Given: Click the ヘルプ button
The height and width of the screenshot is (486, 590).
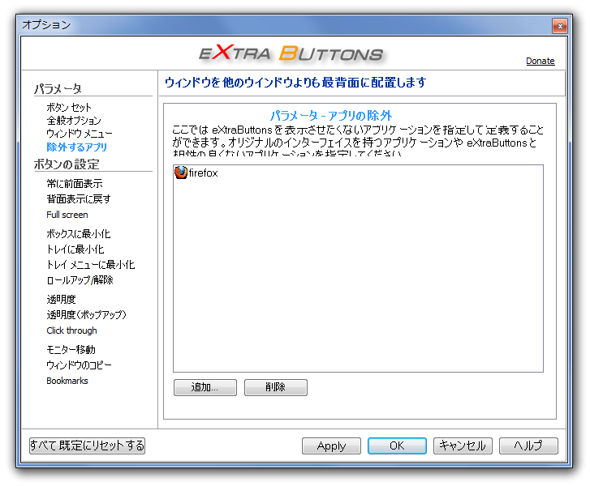Looking at the screenshot, I should [528, 446].
